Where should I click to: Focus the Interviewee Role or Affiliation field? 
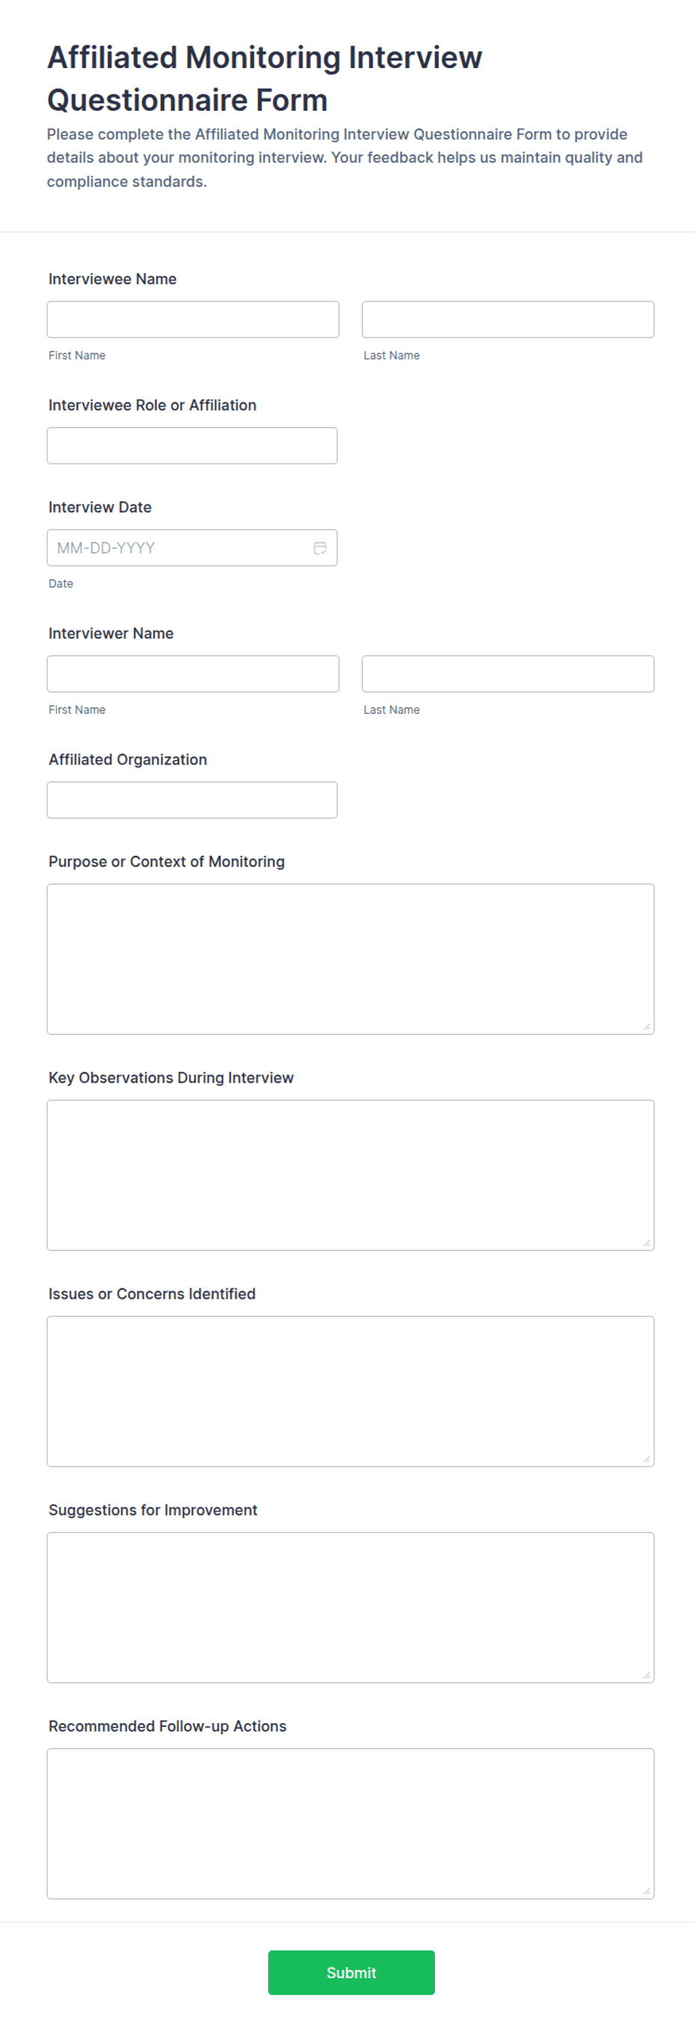(192, 446)
